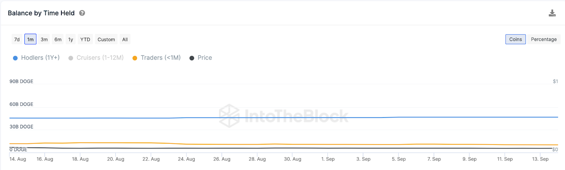
Task: Select the 7d time range
Action: [x=17, y=40]
